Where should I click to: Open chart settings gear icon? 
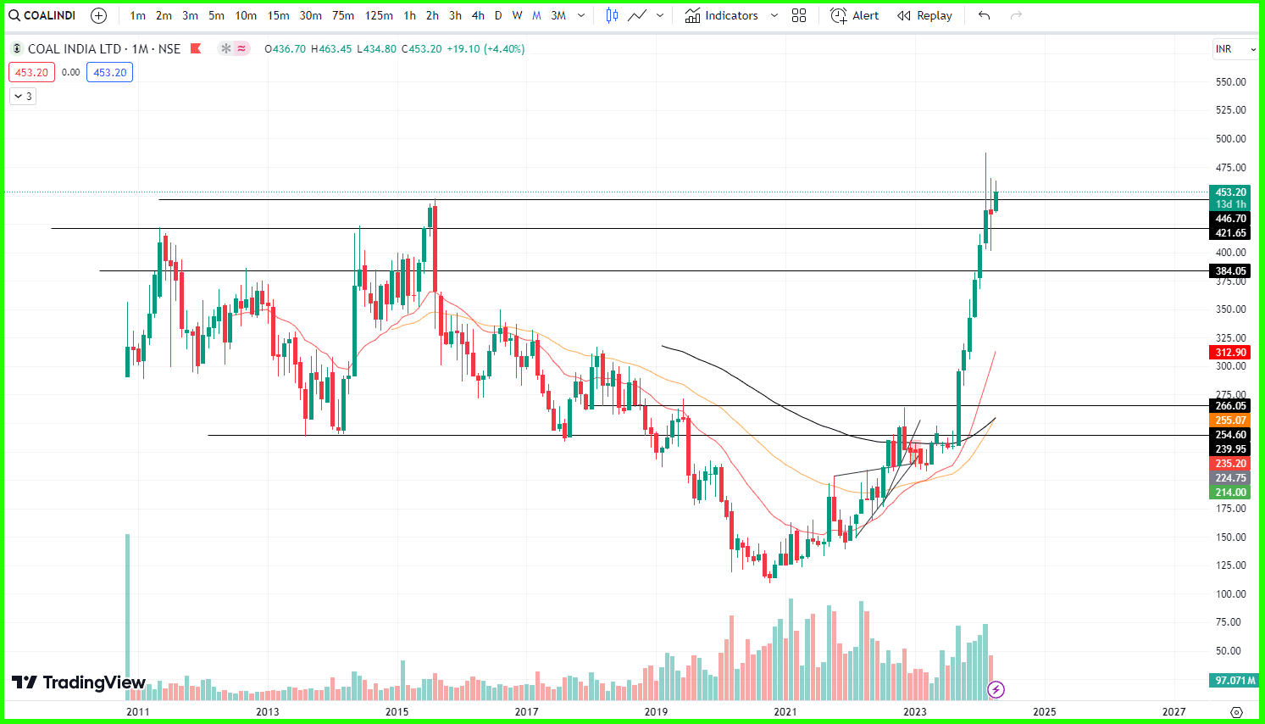pyautogui.click(x=1236, y=712)
